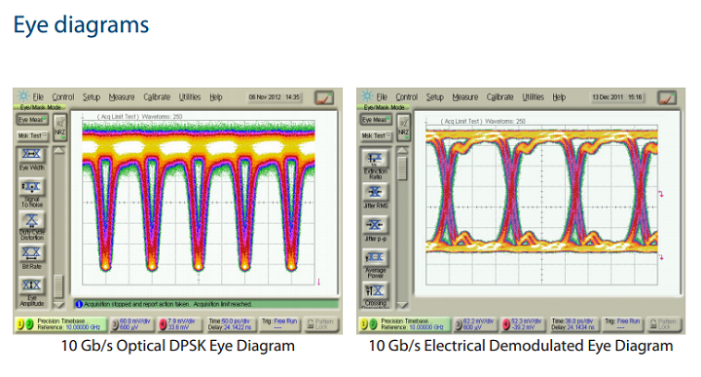The height and width of the screenshot is (377, 701).
Task: Open Help menu in DPSK window
Action: 216,97
